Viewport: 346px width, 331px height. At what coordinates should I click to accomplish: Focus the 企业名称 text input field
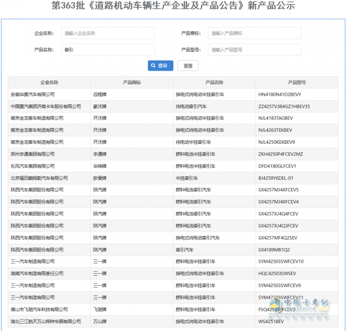coord(108,33)
